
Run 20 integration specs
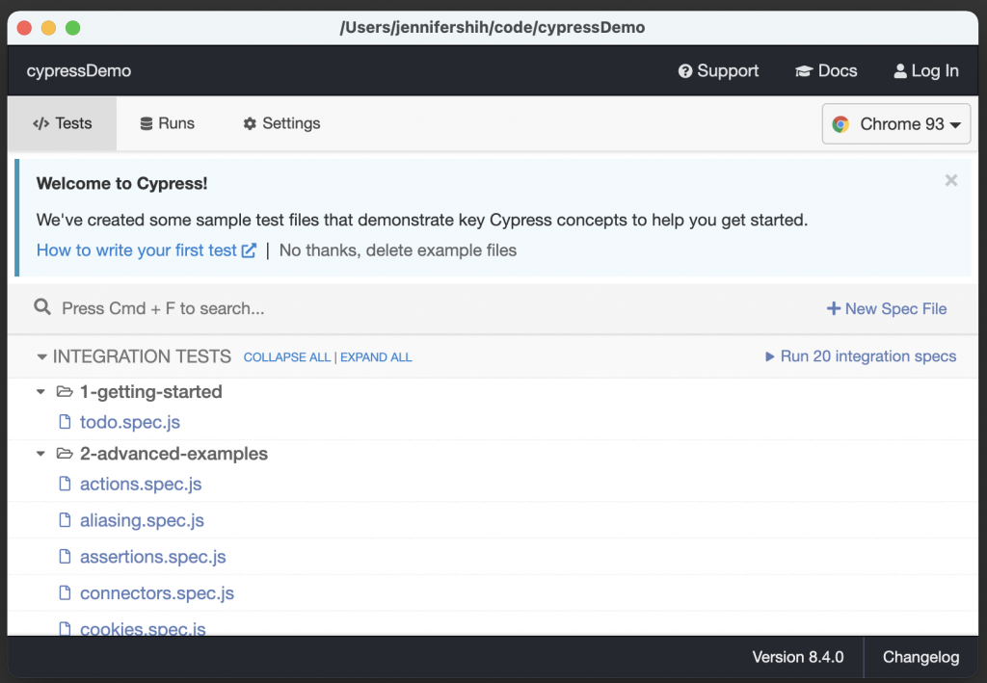pyautogui.click(x=860, y=356)
